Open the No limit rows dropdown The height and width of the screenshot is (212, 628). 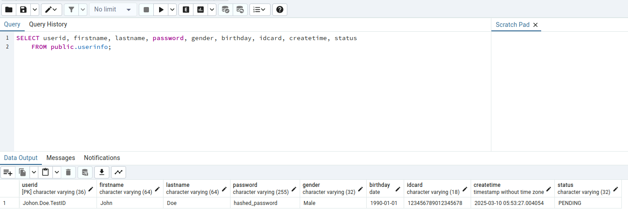point(113,9)
